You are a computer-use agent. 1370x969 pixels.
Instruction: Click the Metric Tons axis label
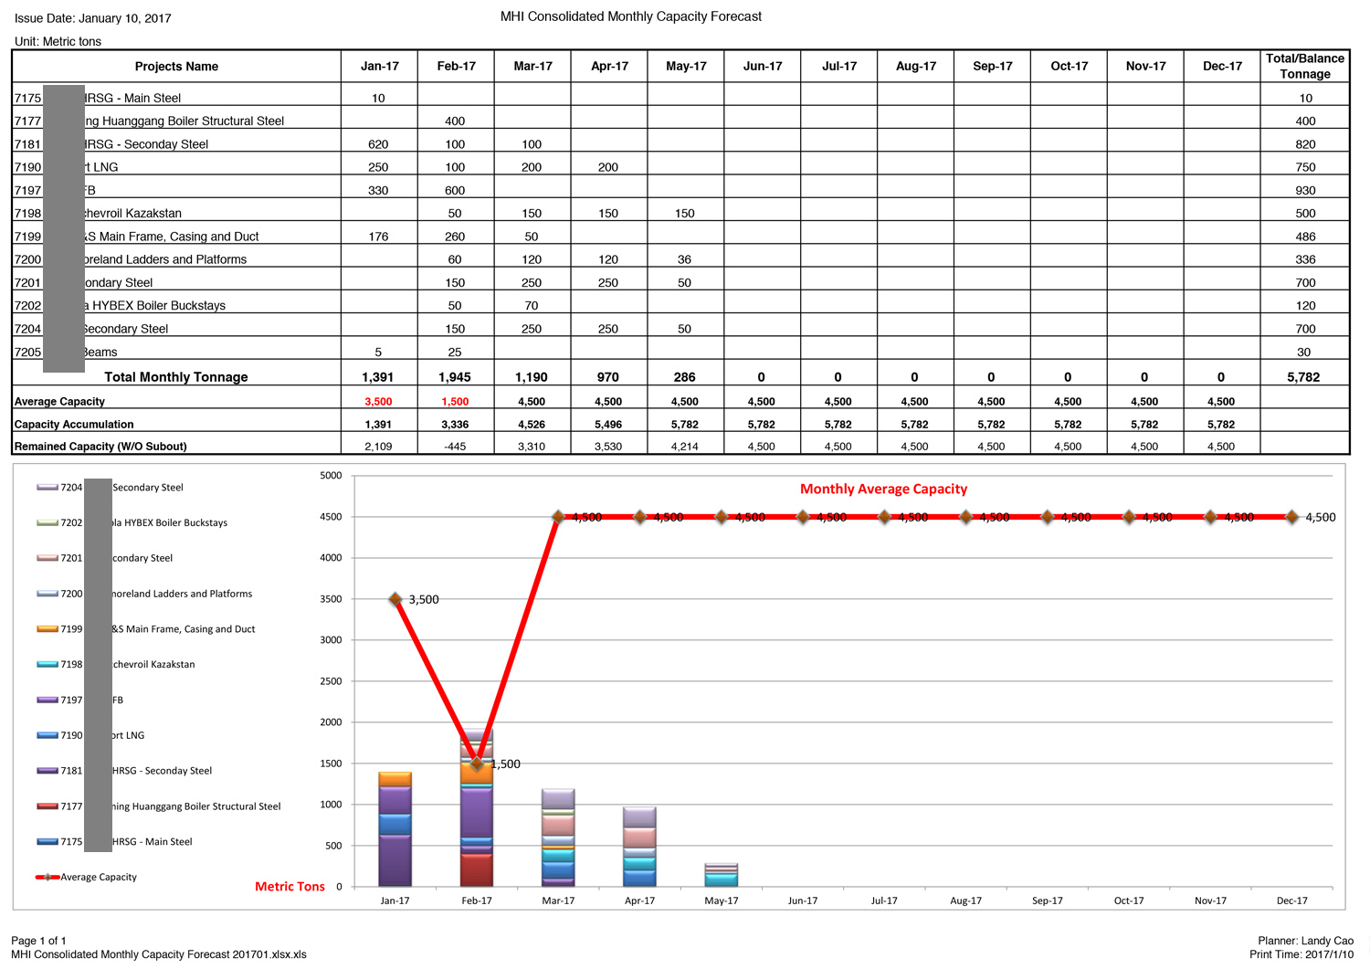tap(290, 887)
